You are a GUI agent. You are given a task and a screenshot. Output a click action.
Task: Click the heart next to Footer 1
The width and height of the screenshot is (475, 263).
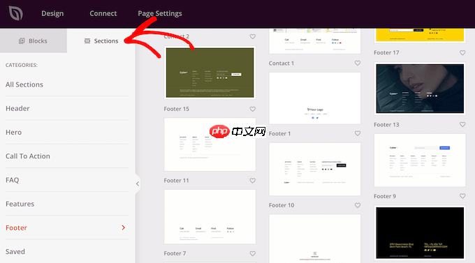tap(358, 133)
